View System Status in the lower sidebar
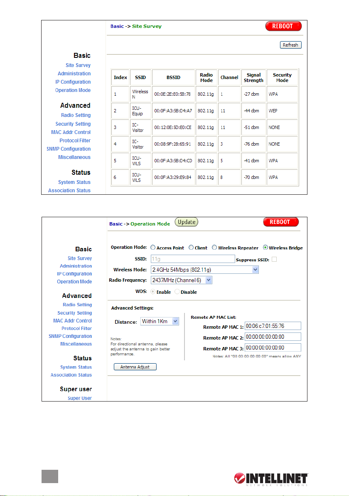Image resolution: width=349 pixels, height=496 pixels. pos(76,367)
